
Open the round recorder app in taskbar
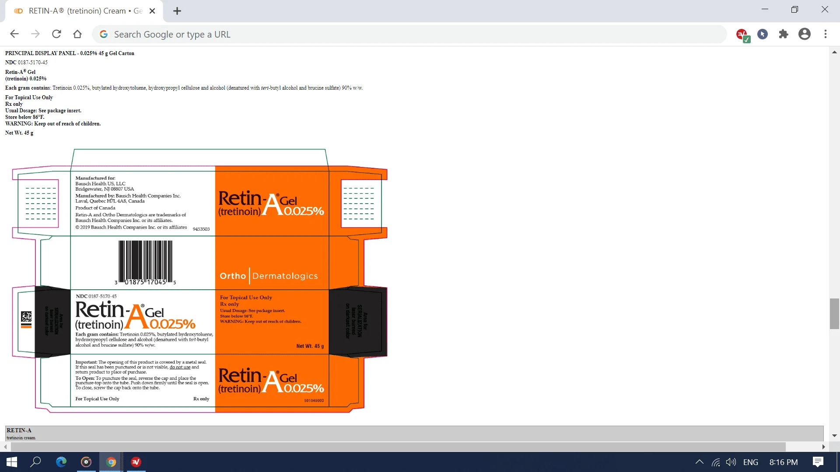click(x=86, y=462)
